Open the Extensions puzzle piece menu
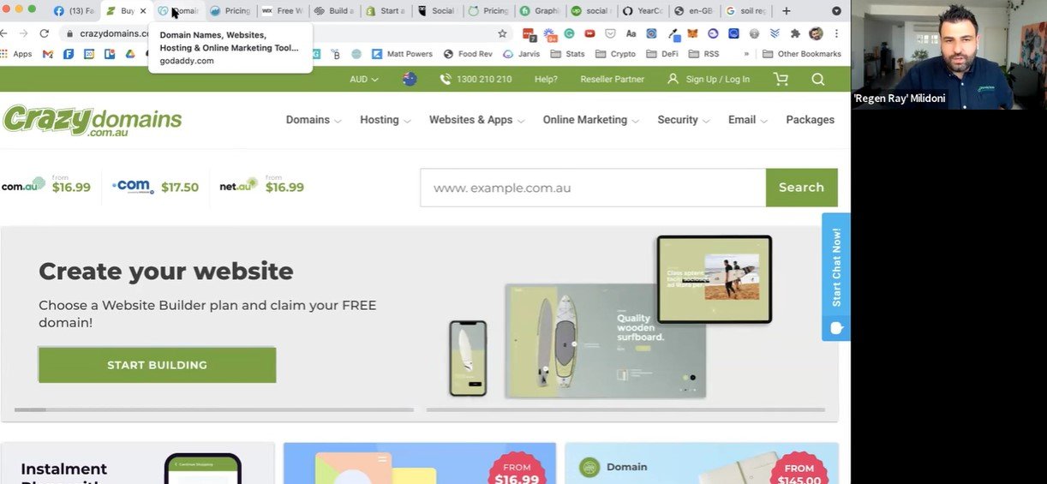Viewport: 1047px width, 484px height. 795,33
